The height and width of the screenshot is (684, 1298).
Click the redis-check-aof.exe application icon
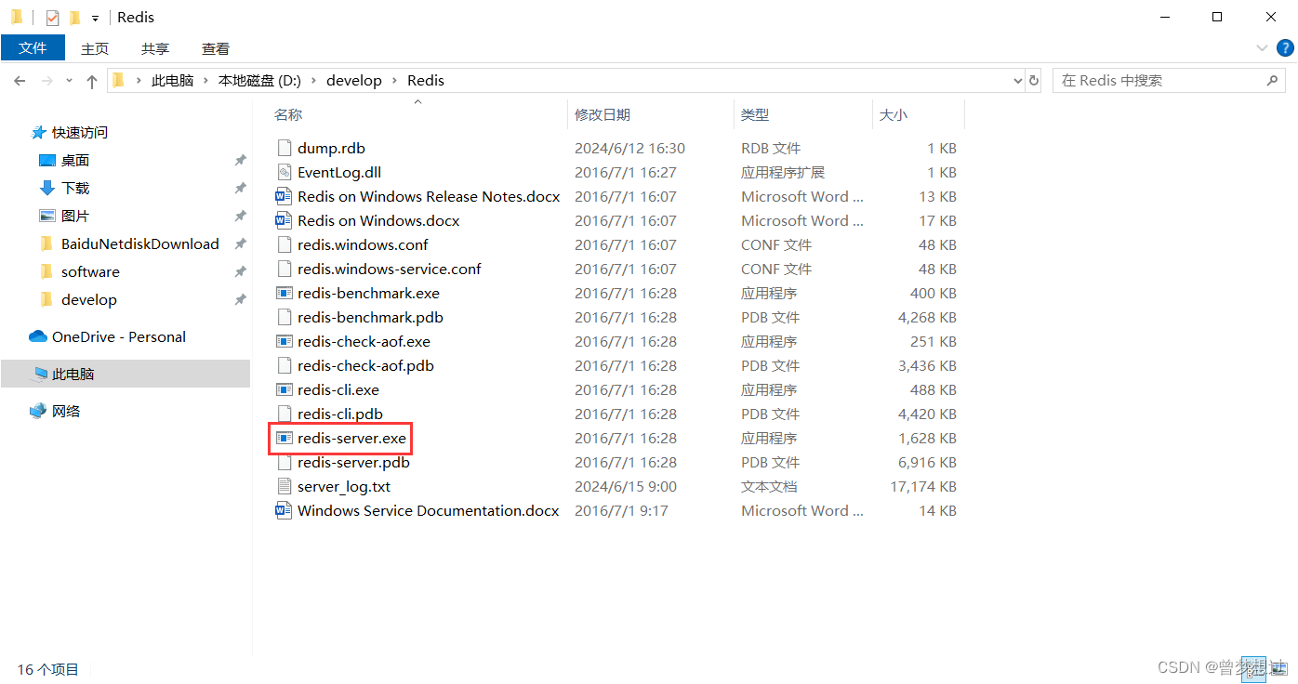(x=285, y=341)
